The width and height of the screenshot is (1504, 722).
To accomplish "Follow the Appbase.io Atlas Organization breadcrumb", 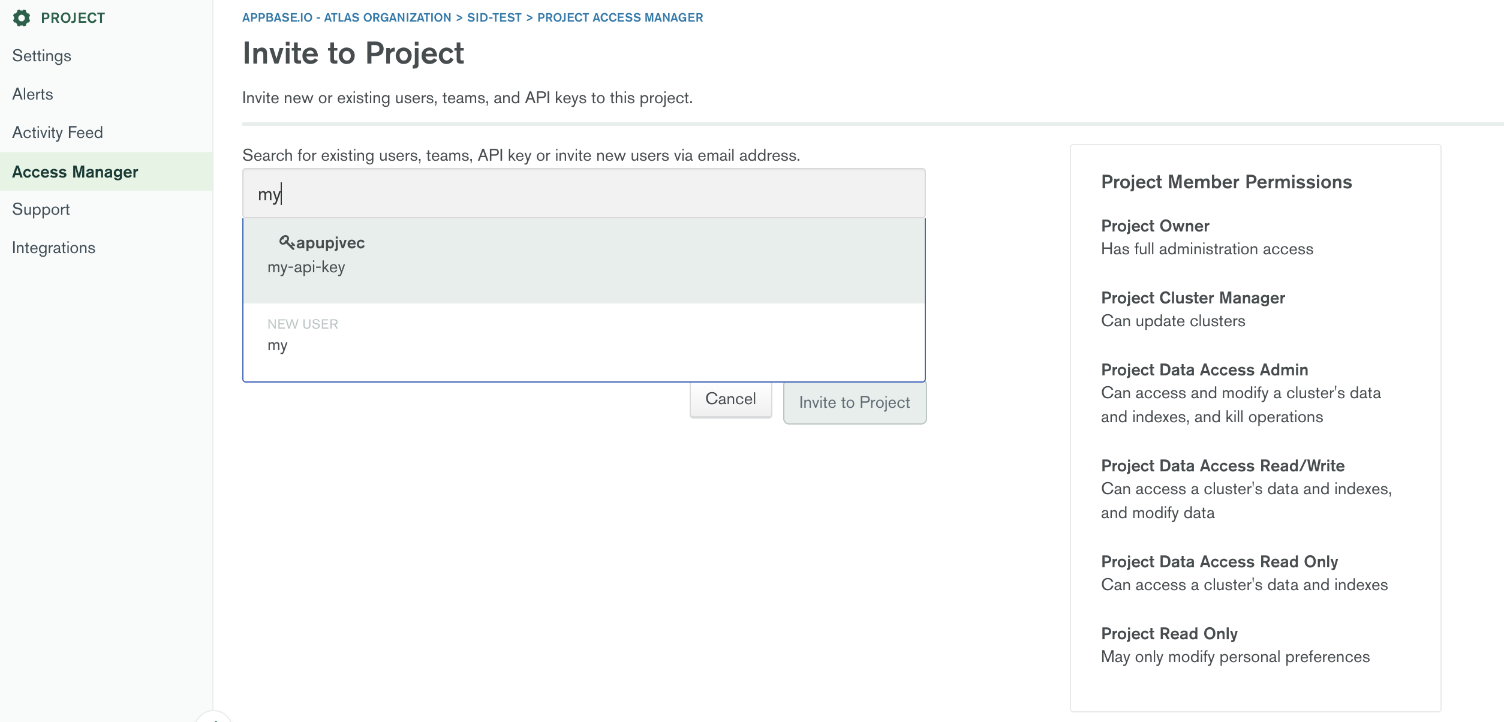I will (347, 17).
